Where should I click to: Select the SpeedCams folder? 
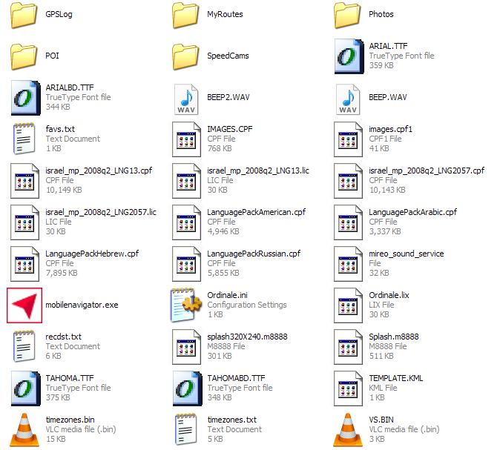click(186, 56)
